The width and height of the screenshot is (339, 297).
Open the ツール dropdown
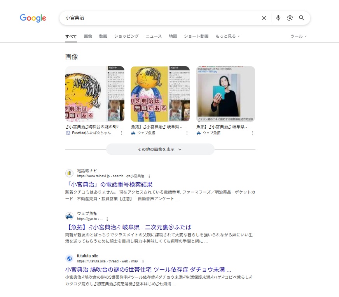[298, 36]
